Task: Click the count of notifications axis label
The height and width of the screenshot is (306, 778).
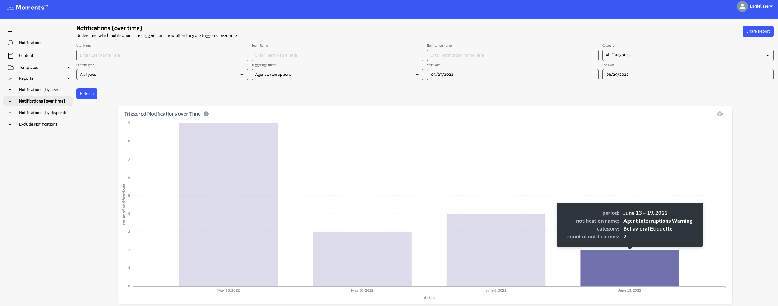Action: tap(124, 204)
